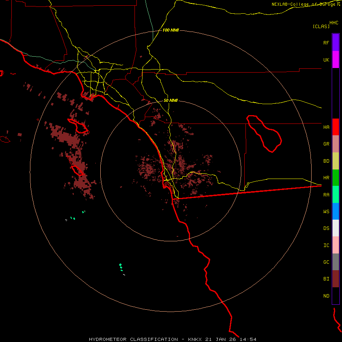Click the dark green HR swatch
Screen dimensions: 342x342
tap(336, 178)
